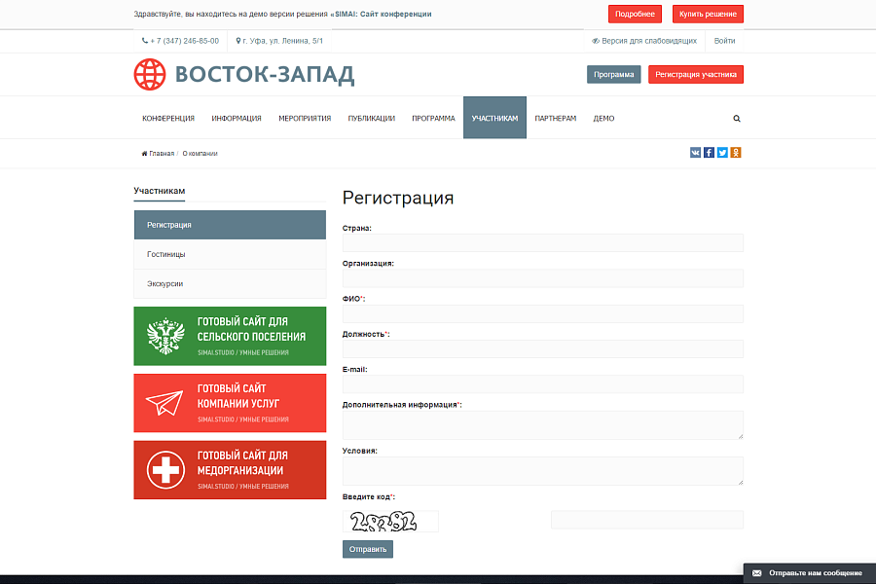Open the МЕРОПРИЯТИЯ menu
Viewport: 876px width, 584px height.
[x=304, y=117]
